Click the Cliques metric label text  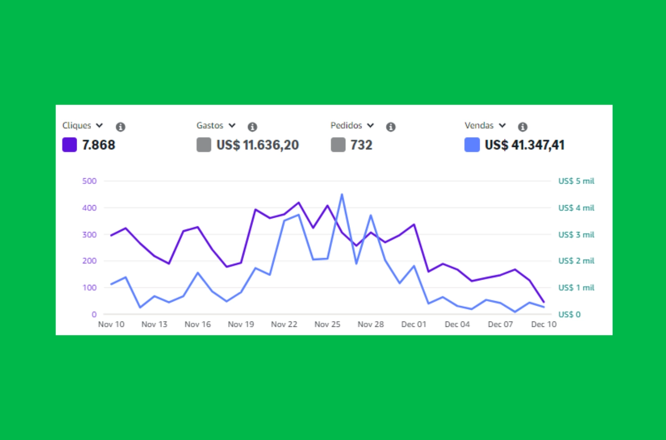(x=77, y=125)
